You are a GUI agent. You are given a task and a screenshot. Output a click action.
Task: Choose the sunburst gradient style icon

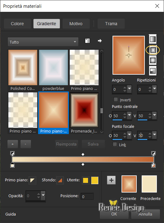click(x=153, y=60)
